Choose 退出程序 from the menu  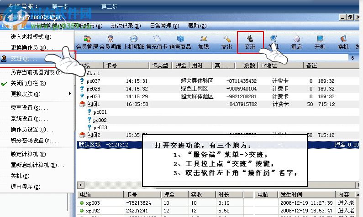pos(25,187)
